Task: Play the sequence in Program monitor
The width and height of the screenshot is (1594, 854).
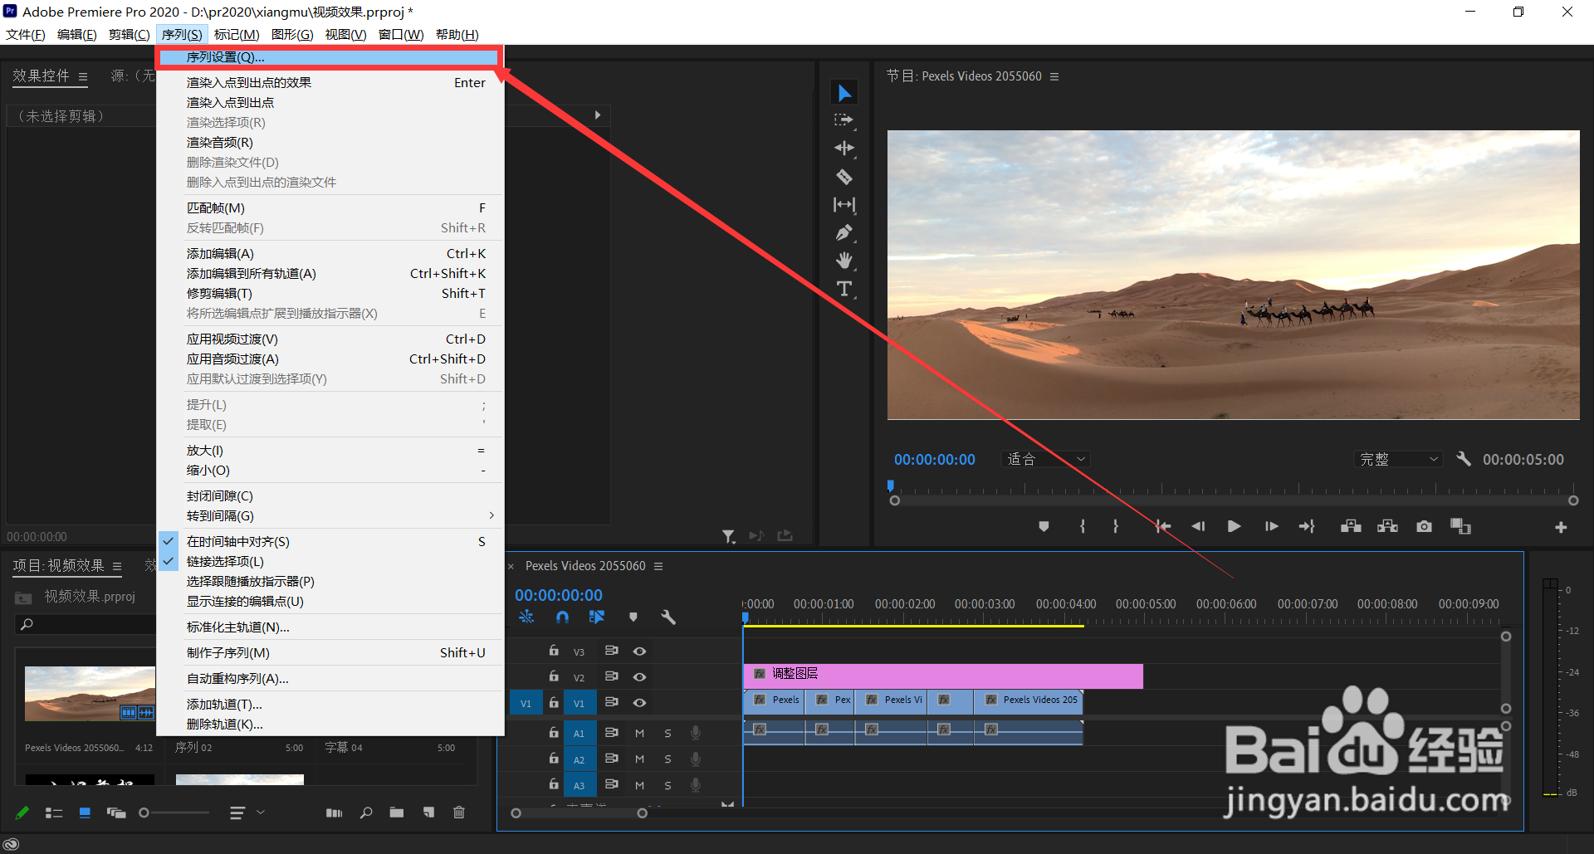Action: (x=1235, y=526)
